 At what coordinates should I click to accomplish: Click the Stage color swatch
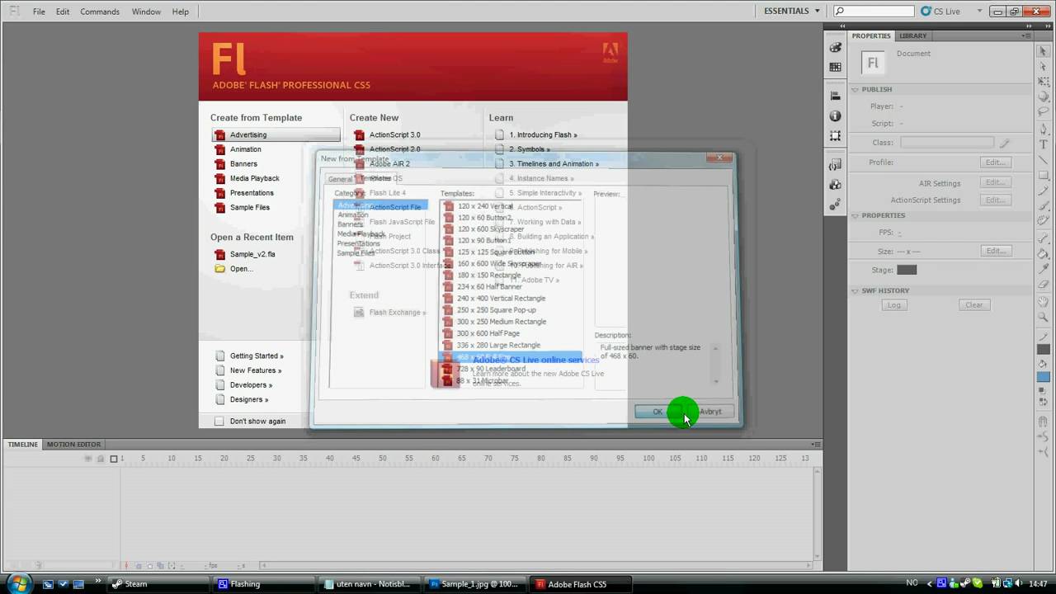tap(907, 270)
